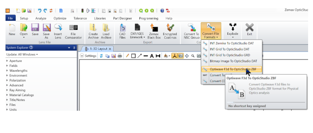
Task: Expand the Wavelengths section
Action: (7, 71)
